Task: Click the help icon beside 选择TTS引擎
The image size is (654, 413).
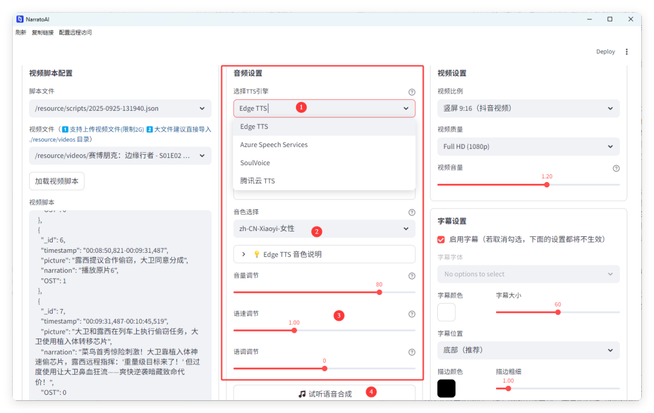Action: click(412, 92)
